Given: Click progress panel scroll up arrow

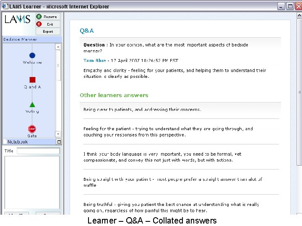Looking at the screenshot, I should point(58,47).
